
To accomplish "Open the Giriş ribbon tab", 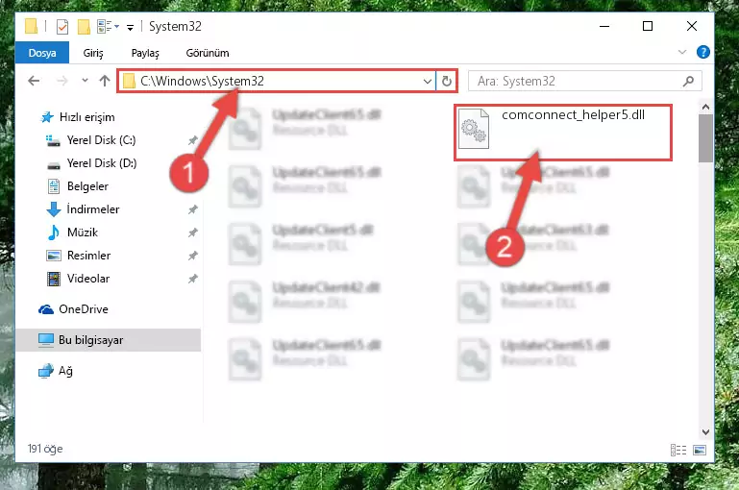I will coord(93,53).
